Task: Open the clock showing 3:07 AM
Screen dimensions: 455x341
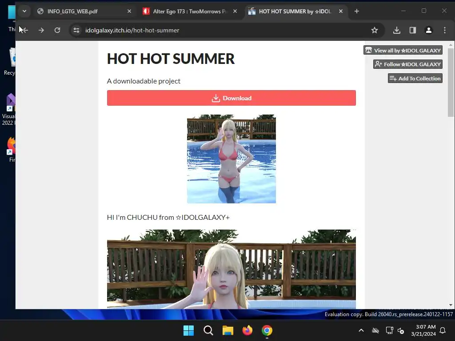Action: 423,330
